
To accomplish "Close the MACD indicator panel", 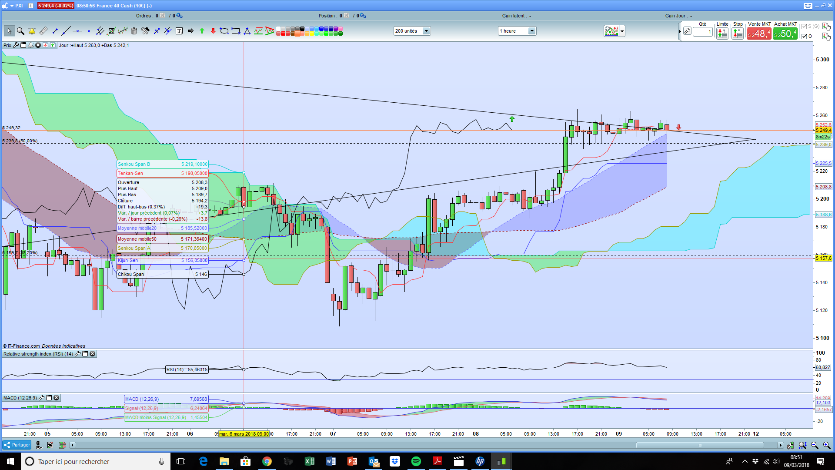I will click(x=57, y=398).
